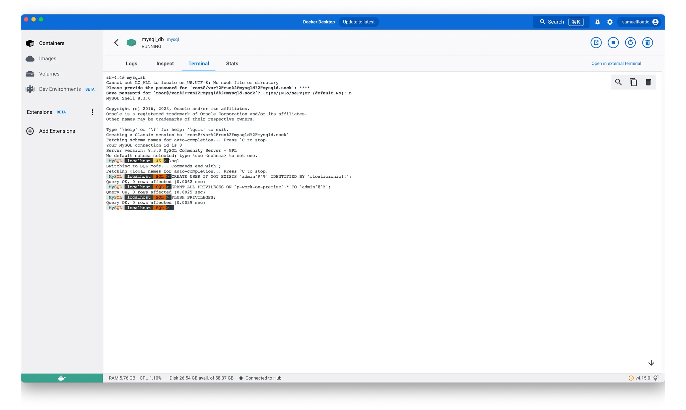The width and height of the screenshot is (686, 410).
Task: Switch to the Logs tab
Action: 131,64
